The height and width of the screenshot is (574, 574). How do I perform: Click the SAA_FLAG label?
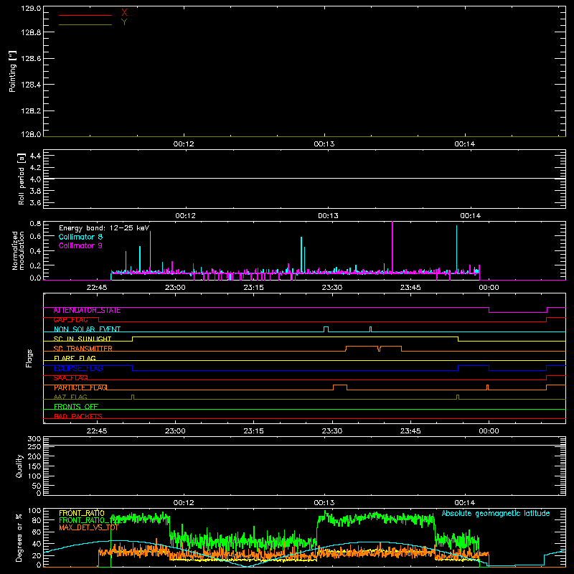(70, 378)
